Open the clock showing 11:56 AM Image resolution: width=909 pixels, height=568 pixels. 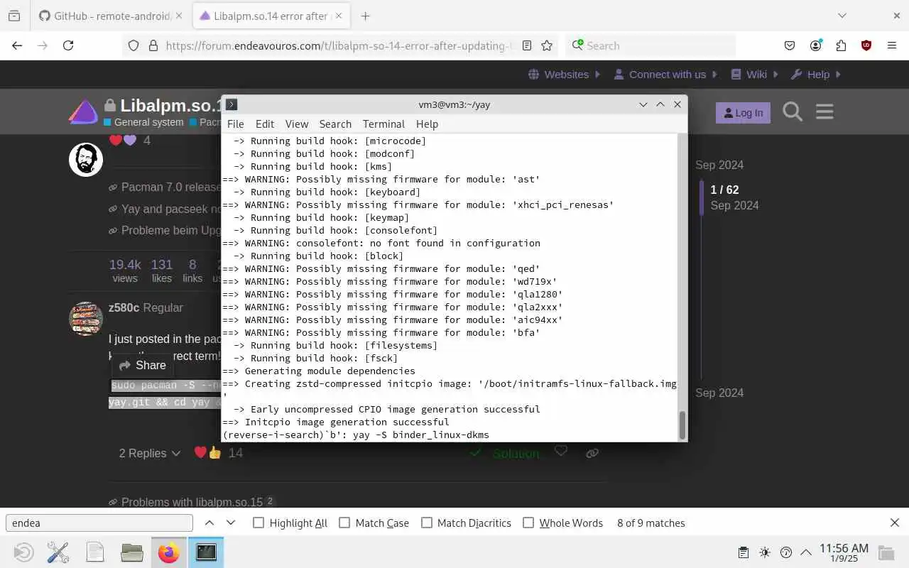click(844, 552)
